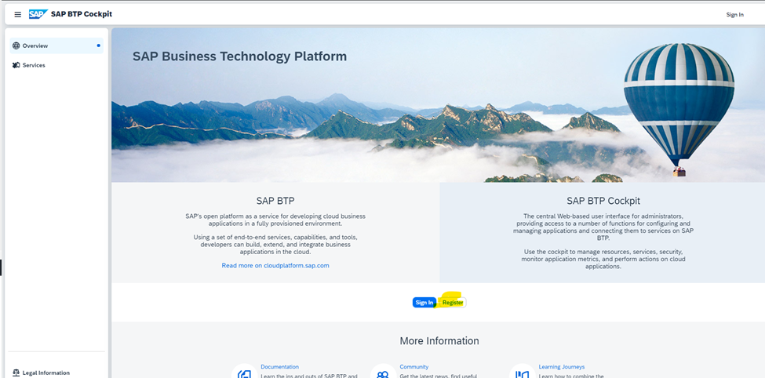This screenshot has height=378, width=765.
Task: Click the Community people icon
Action: pos(383,373)
